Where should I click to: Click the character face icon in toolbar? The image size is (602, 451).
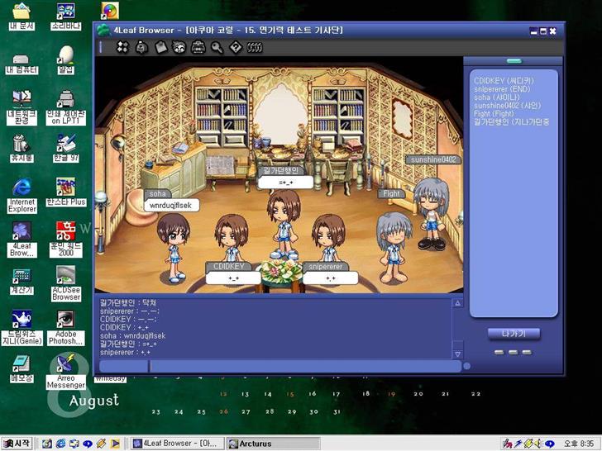coord(179,48)
